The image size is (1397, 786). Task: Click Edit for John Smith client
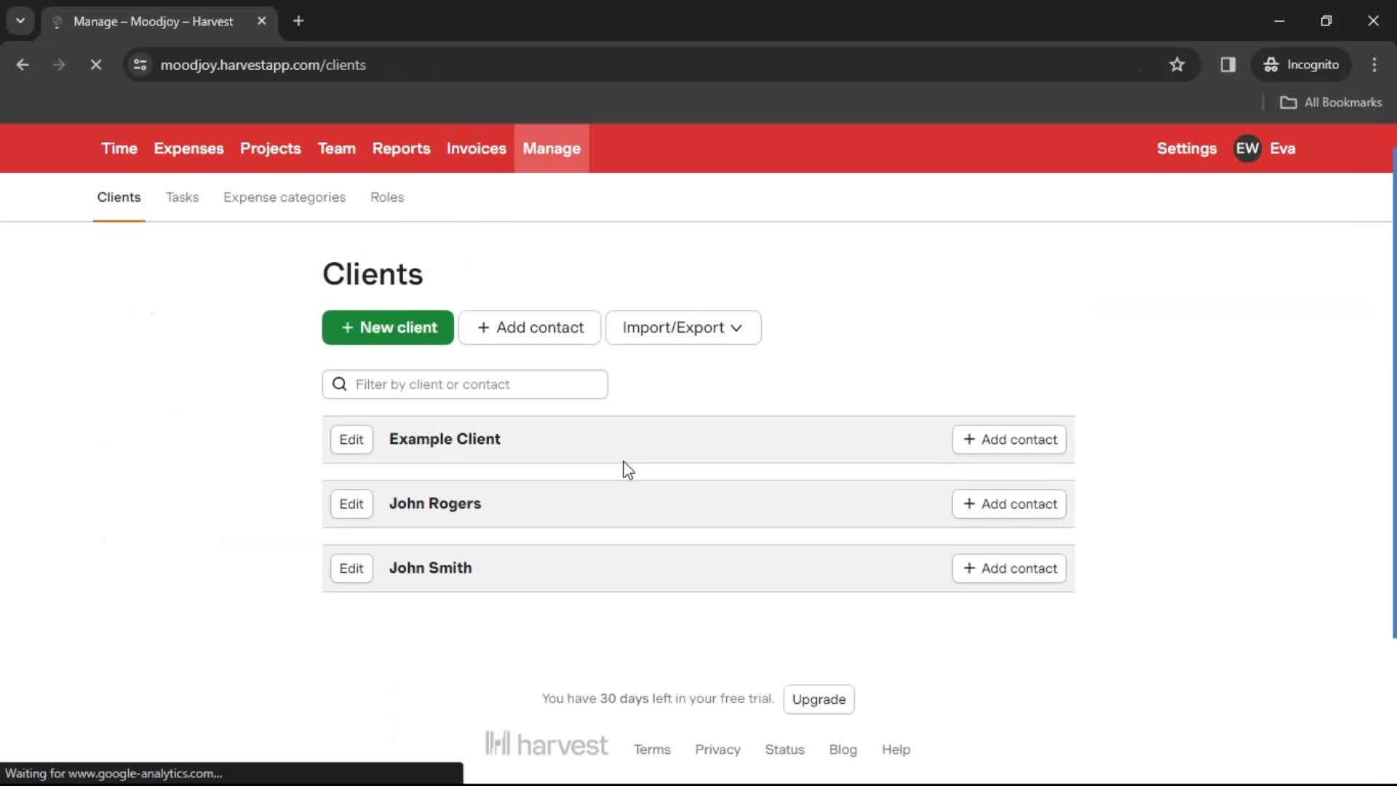pos(351,567)
